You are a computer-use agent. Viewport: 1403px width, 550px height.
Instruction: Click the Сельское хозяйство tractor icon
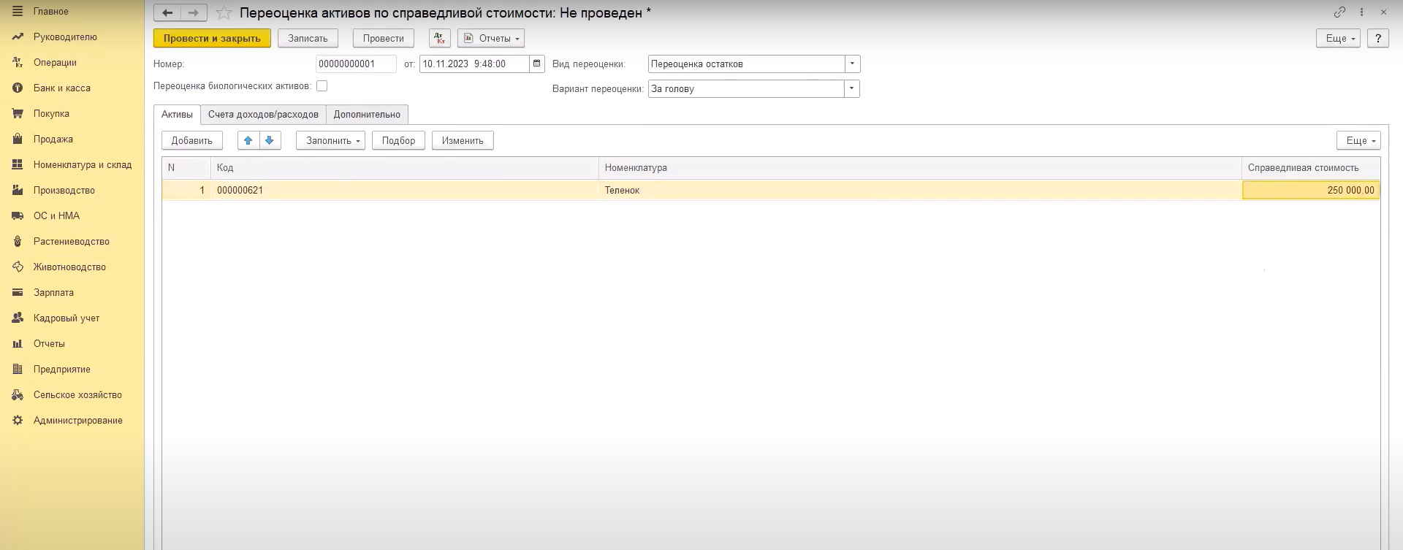tap(18, 395)
